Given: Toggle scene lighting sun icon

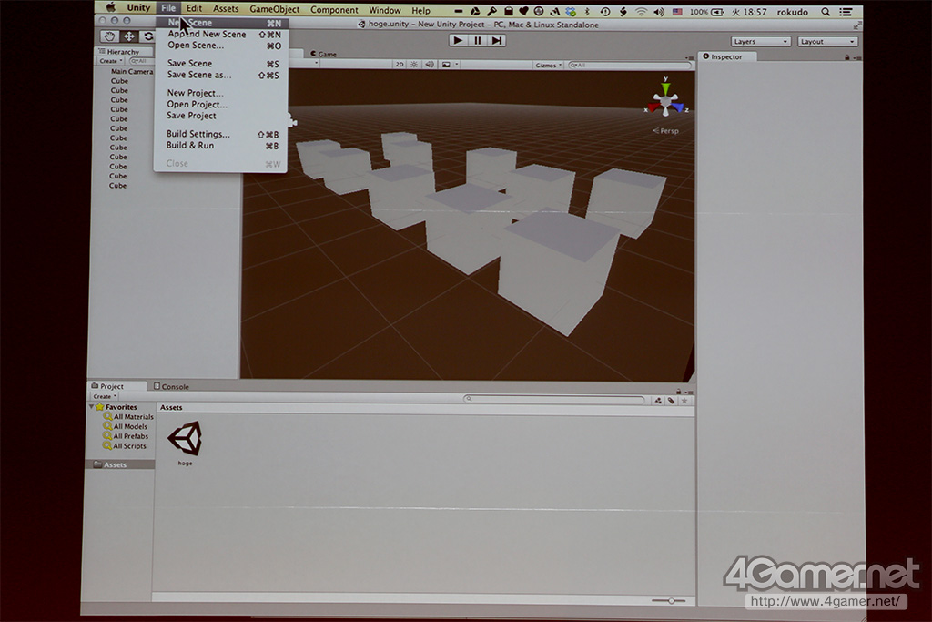Looking at the screenshot, I should tap(414, 65).
